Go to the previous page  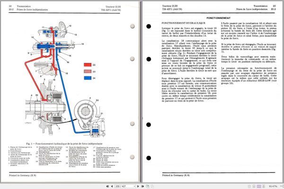(112, 186)
